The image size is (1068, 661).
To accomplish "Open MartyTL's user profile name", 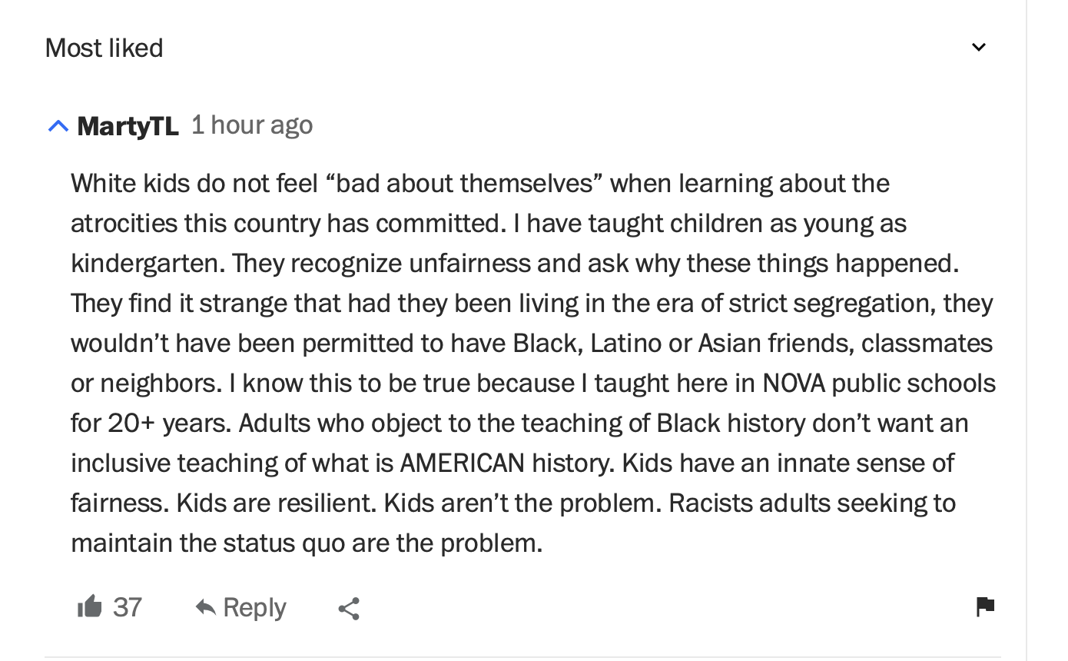I will (128, 126).
